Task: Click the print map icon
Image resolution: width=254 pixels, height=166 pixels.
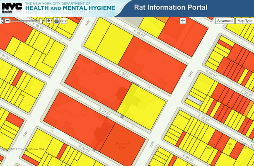Action: [x=56, y=20]
